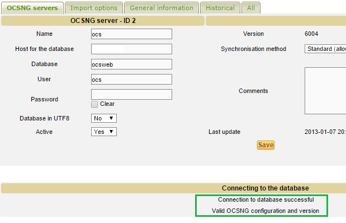Open the Database in UTF8 dropdown
This screenshot has width=346, height=223.
point(104,118)
